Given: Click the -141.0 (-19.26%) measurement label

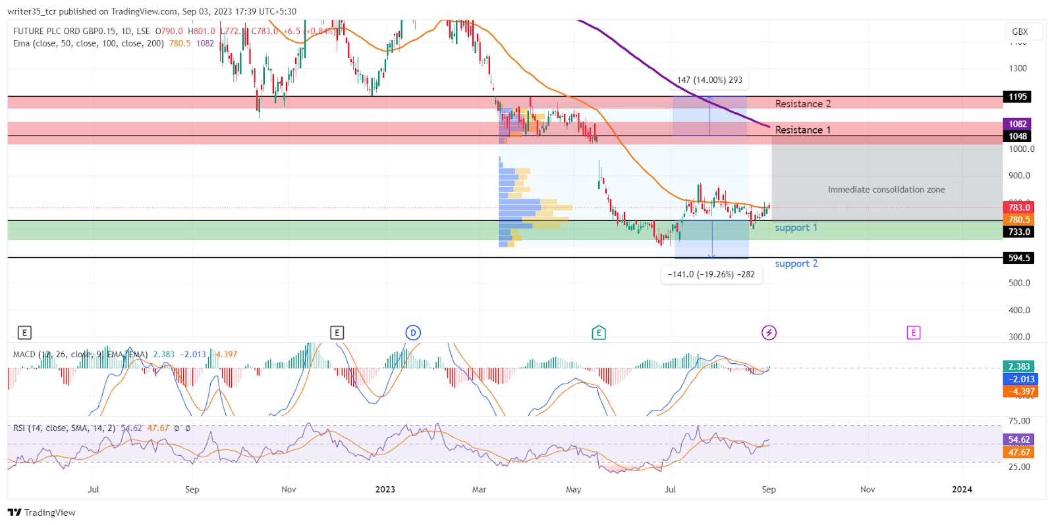Looking at the screenshot, I should (711, 274).
